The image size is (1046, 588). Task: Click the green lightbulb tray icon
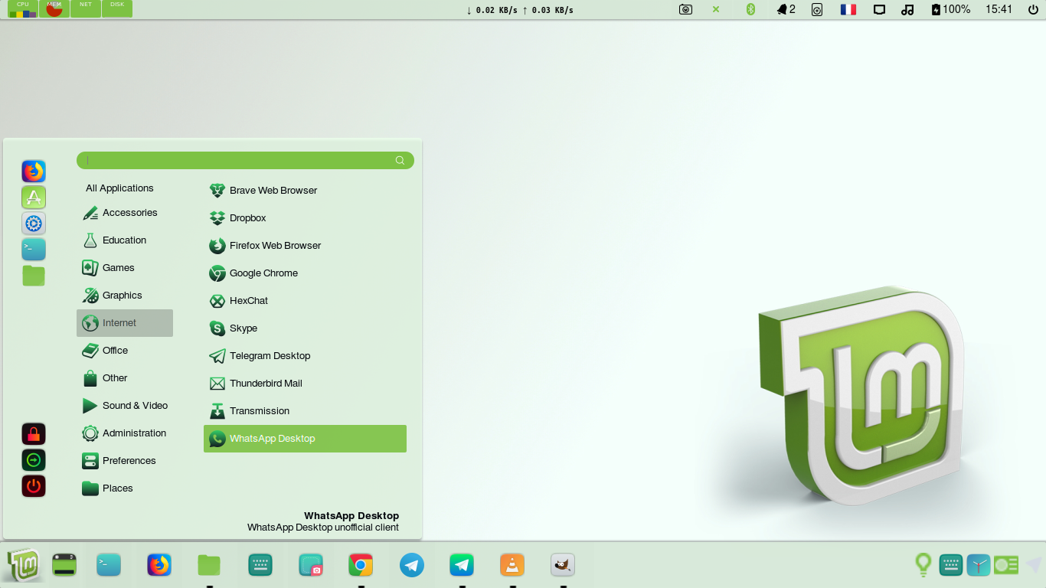click(923, 565)
